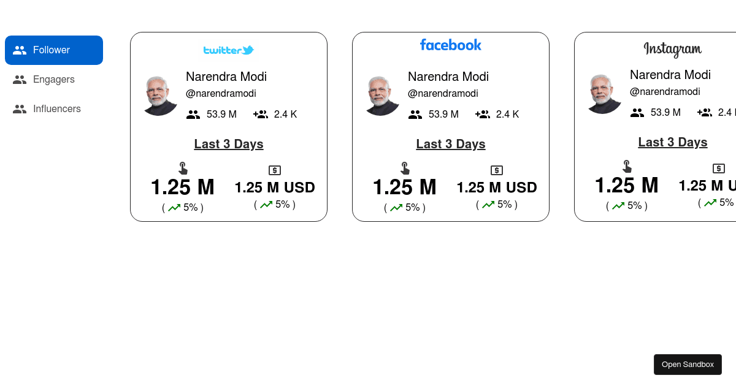
Task: Switch to the Engagers tab
Action: point(53,80)
